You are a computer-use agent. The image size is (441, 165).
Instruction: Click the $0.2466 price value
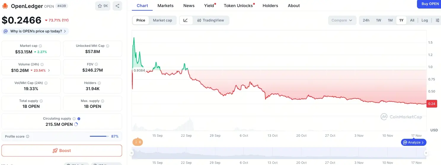click(21, 20)
